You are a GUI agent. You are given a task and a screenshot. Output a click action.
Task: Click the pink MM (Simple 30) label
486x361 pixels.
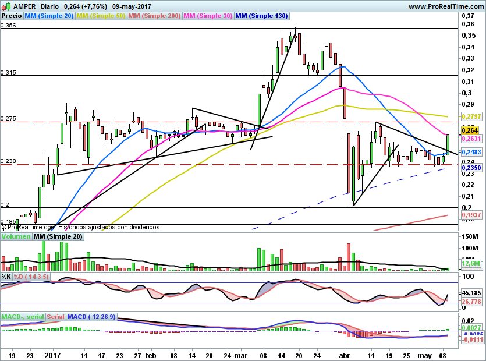click(207, 16)
